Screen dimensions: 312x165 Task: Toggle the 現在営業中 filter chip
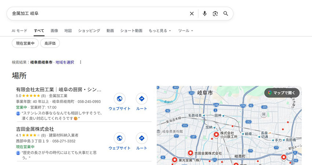25,43
